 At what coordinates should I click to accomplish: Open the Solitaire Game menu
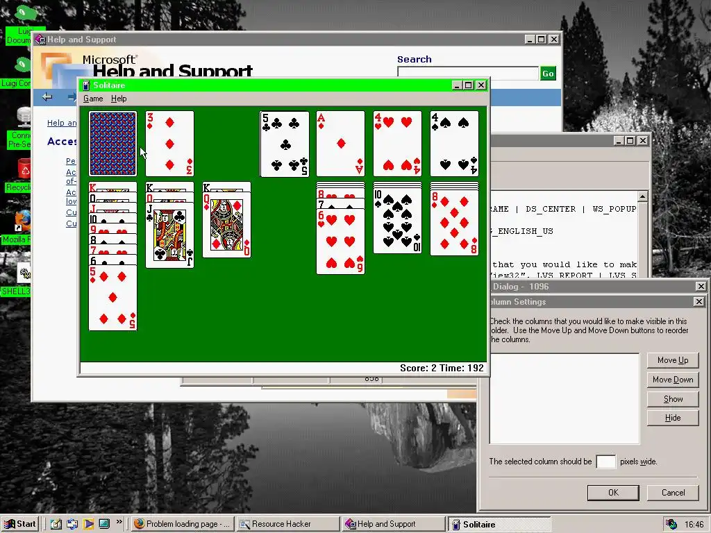coord(93,99)
